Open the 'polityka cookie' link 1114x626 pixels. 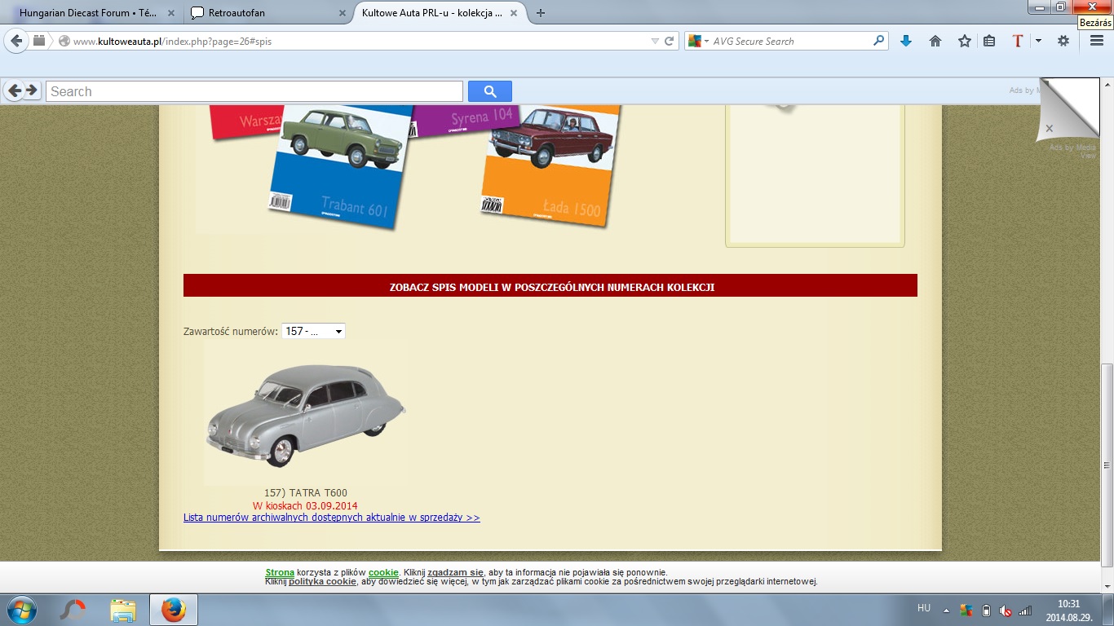tap(322, 582)
